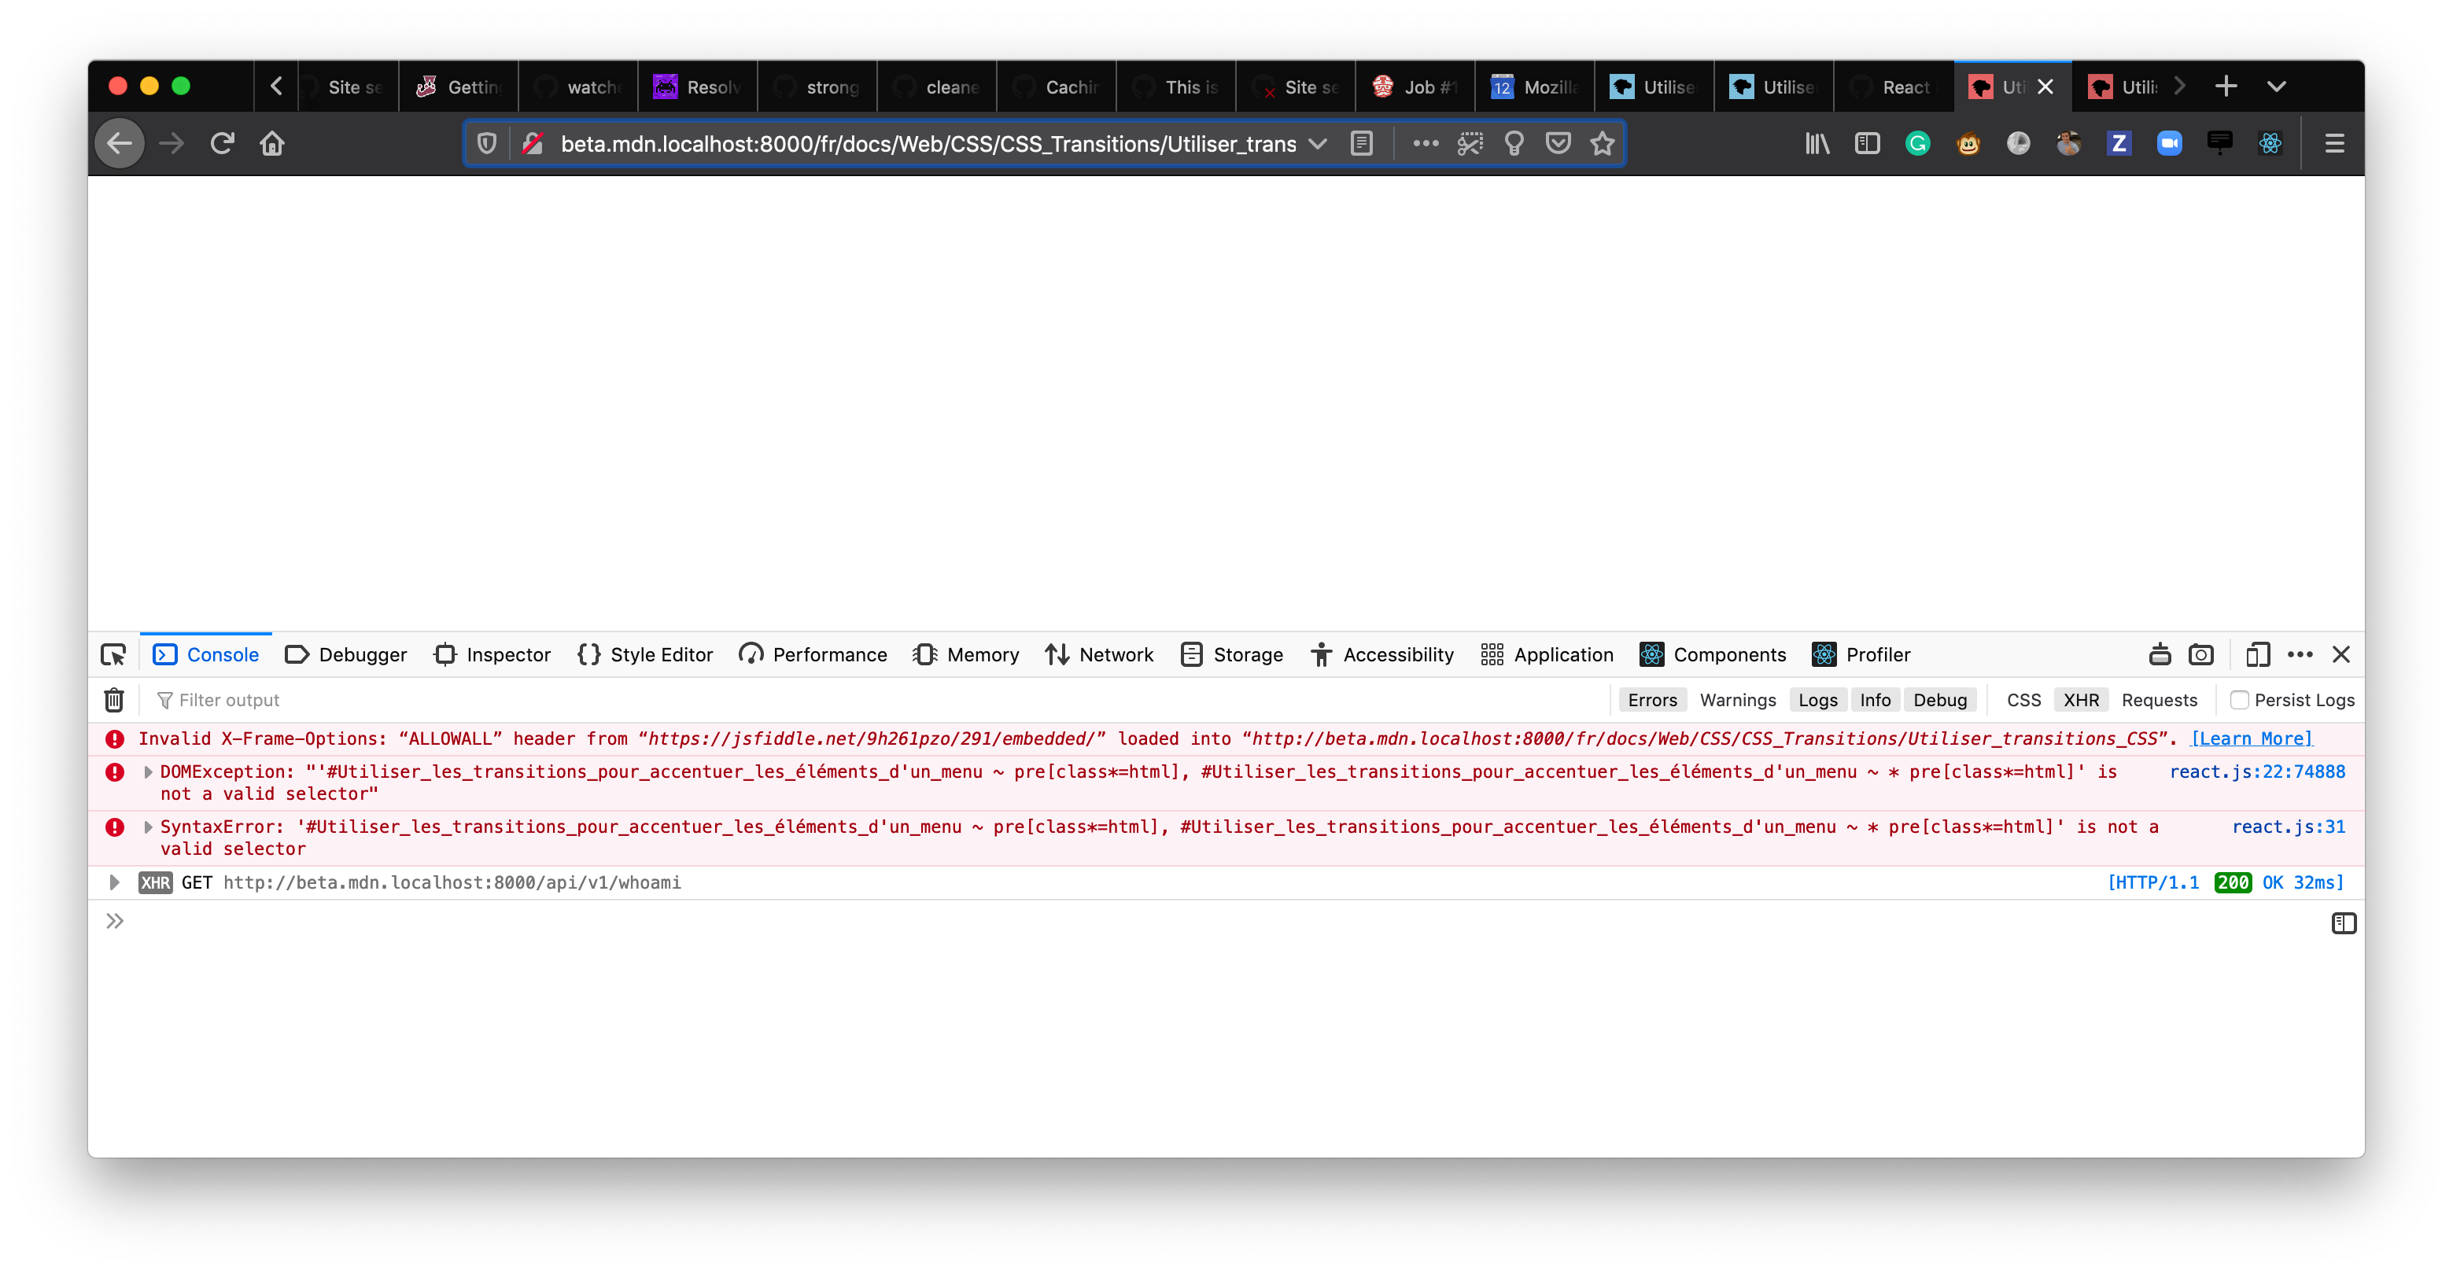Open page actions three-dot menu in URL bar
Image resolution: width=2453 pixels, height=1274 pixels.
pyautogui.click(x=1425, y=144)
